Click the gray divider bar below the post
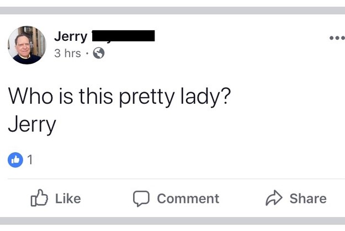 [x=172, y=221]
